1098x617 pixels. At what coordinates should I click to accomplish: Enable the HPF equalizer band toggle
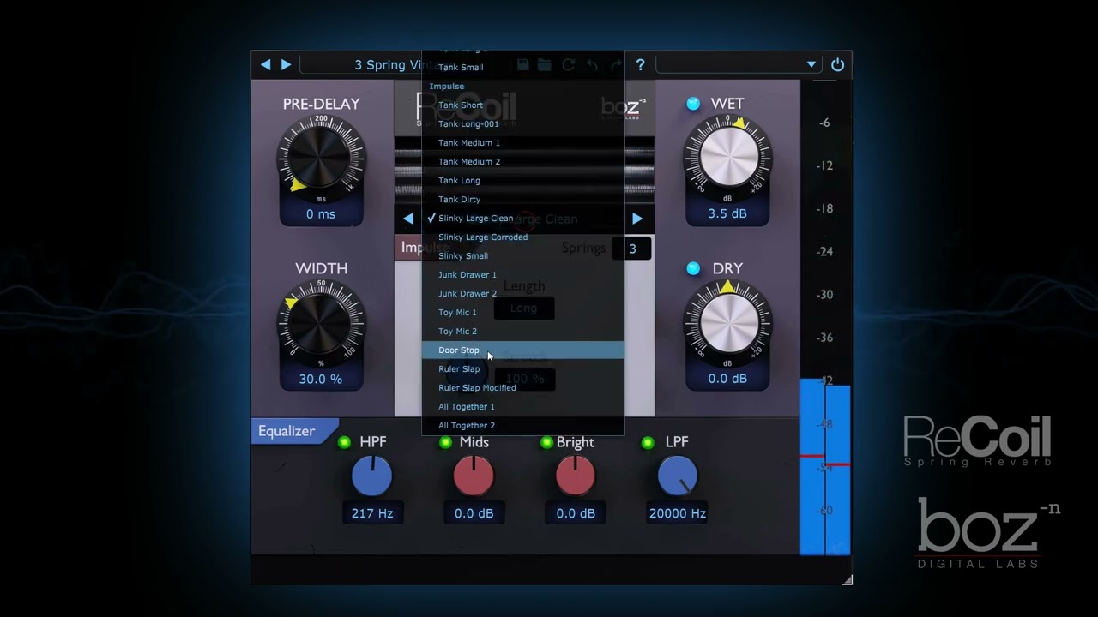344,442
